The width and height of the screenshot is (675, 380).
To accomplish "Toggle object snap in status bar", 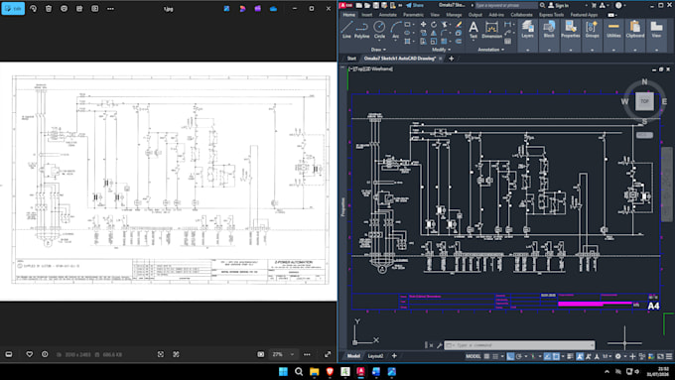I will [556, 356].
